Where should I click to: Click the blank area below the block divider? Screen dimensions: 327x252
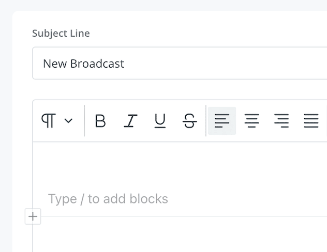180,235
